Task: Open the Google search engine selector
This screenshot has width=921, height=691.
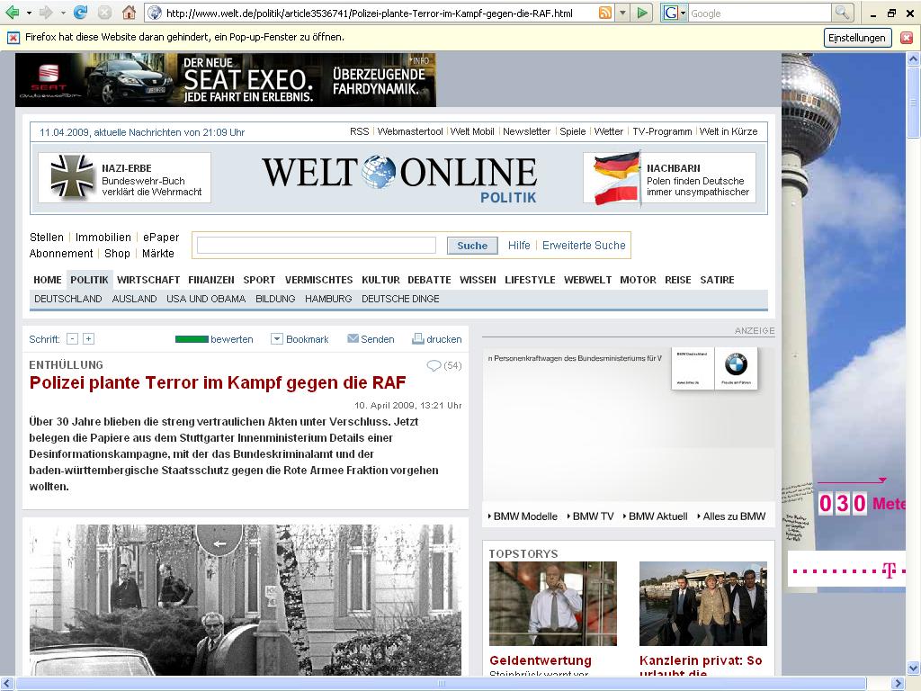Action: click(674, 13)
